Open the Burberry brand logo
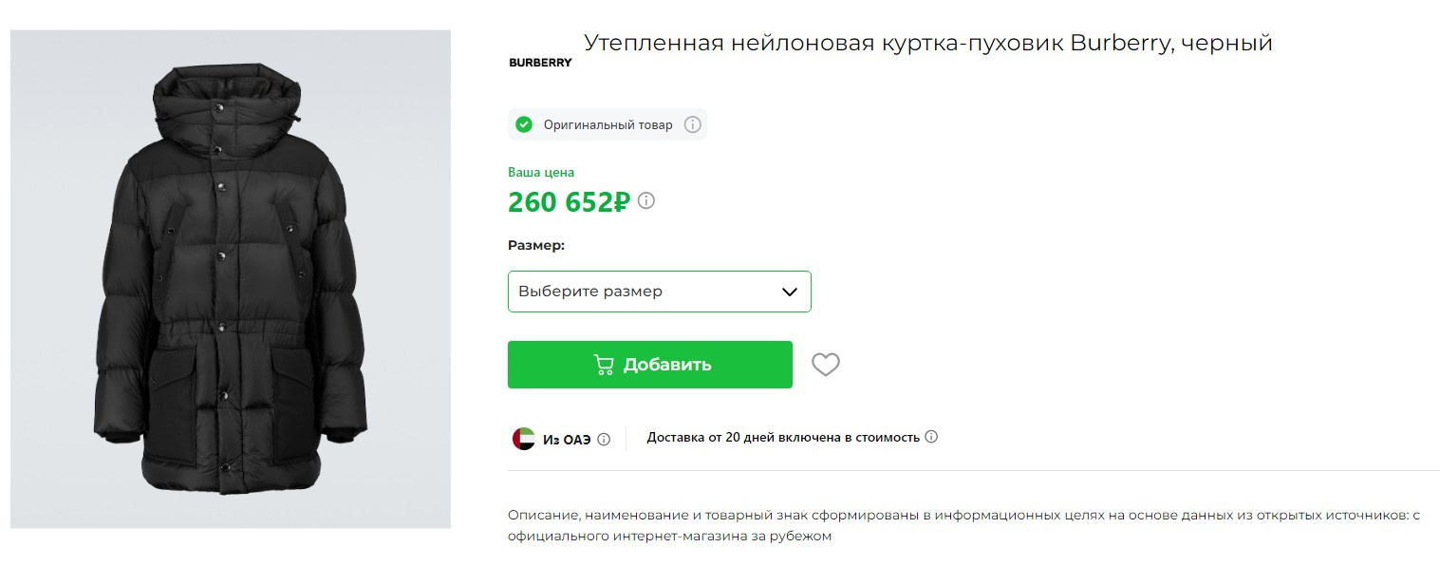 click(540, 63)
